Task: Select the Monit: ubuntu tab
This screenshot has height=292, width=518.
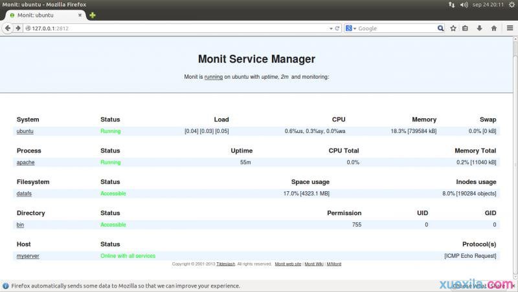Action: pos(46,15)
